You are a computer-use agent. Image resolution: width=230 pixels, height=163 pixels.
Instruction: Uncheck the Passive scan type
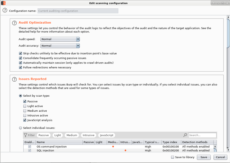(x=25, y=102)
